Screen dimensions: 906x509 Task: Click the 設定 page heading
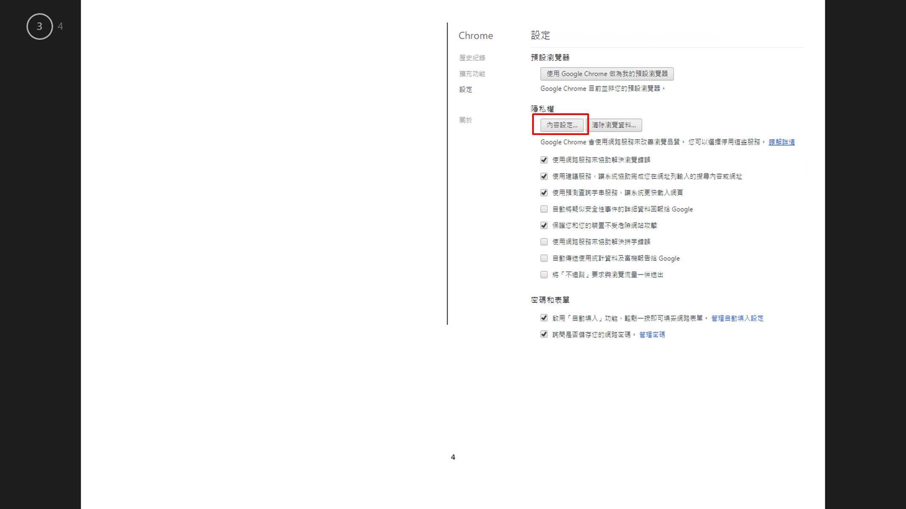541,36
